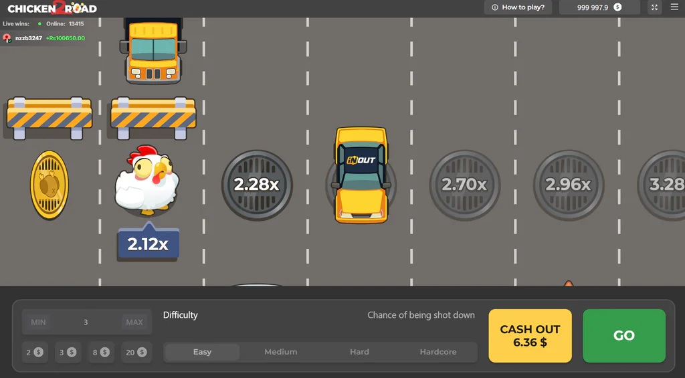Select the 3.28 manhole cover
Image resolution: width=685 pixels, height=378 pixels.
pyautogui.click(x=661, y=185)
